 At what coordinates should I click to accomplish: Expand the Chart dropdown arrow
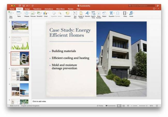(x=48, y=13)
